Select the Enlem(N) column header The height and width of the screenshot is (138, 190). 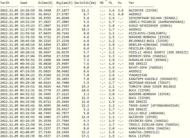46,3
